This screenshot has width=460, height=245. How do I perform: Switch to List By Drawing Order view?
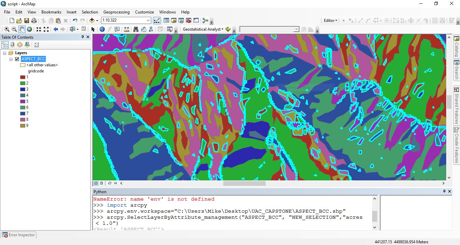tap(5, 44)
